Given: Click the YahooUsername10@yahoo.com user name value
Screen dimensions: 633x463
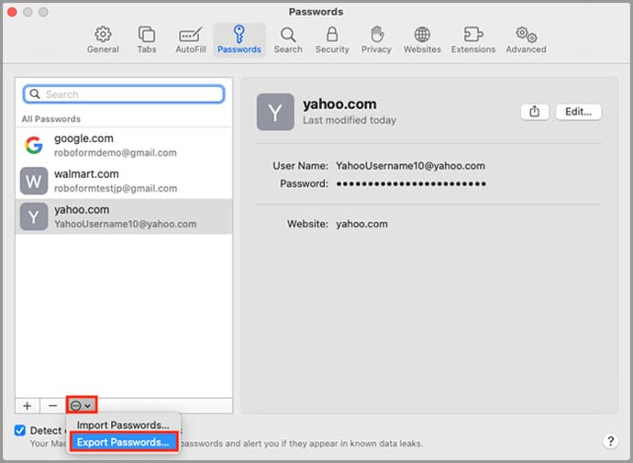Looking at the screenshot, I should click(x=410, y=166).
